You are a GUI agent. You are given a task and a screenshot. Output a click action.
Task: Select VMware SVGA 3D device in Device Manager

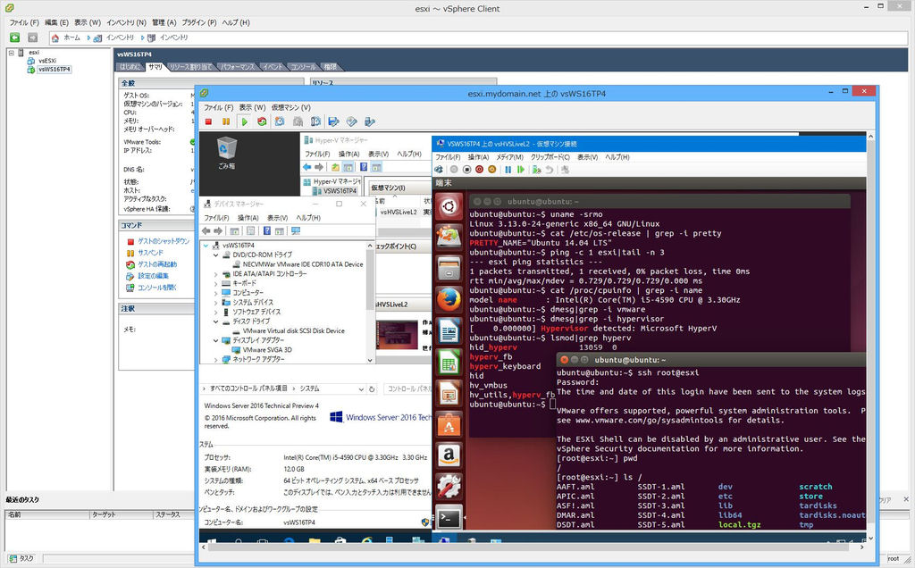267,350
